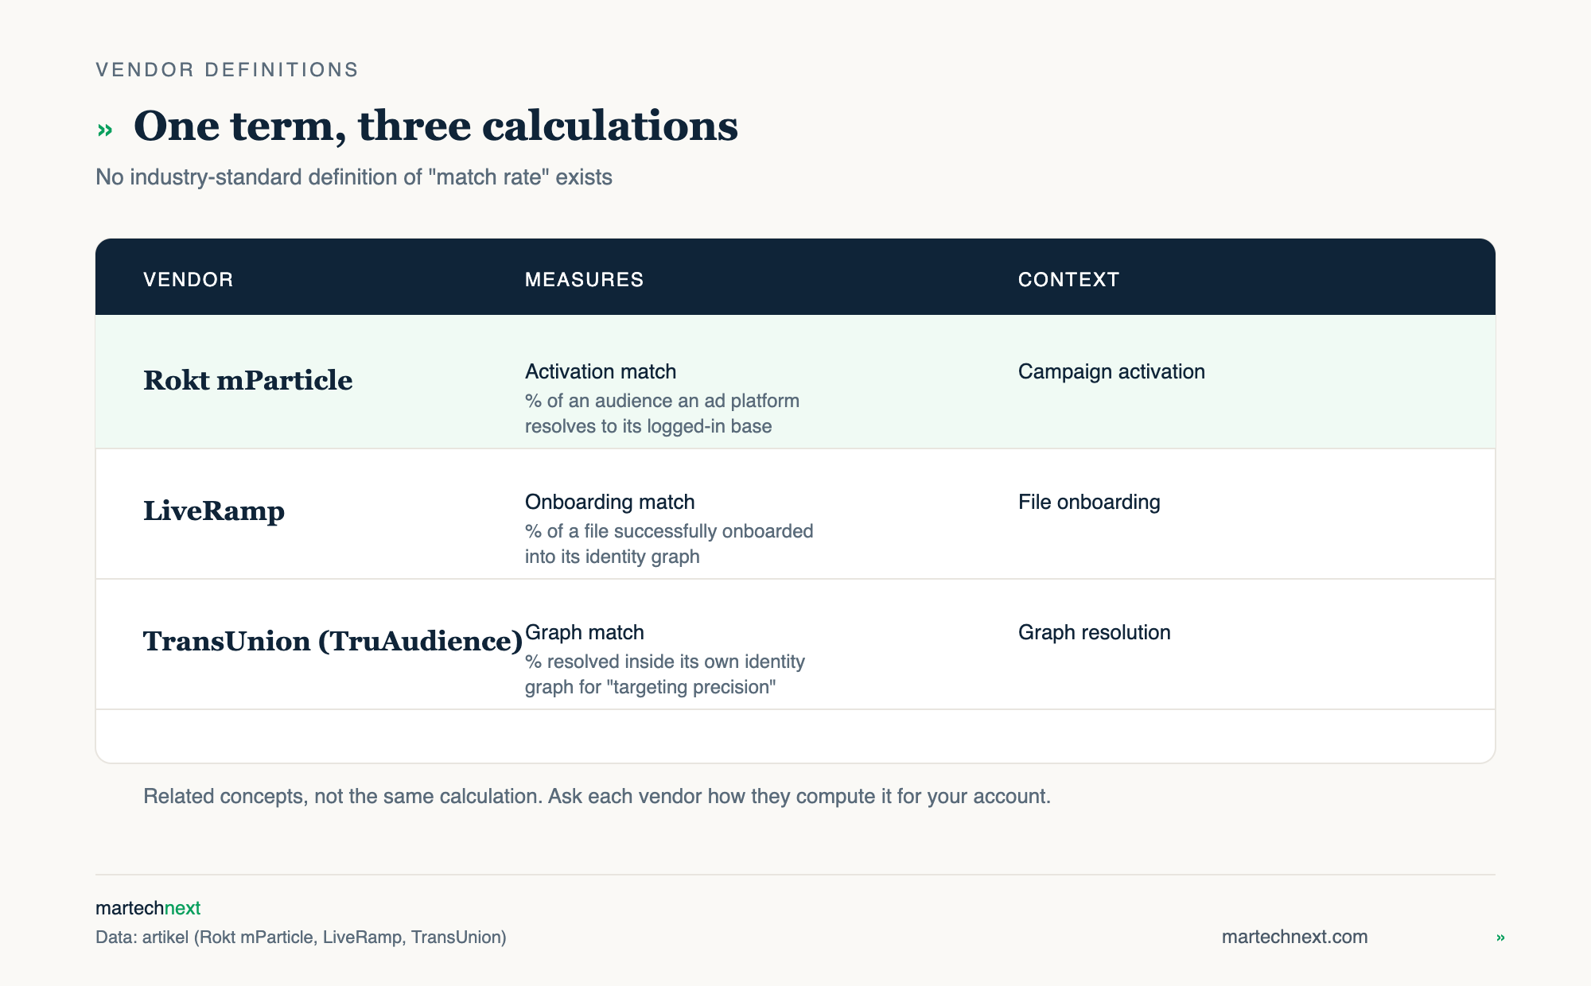
Task: Select the TransUnion (TruAudience) vendor name
Action: tap(333, 641)
